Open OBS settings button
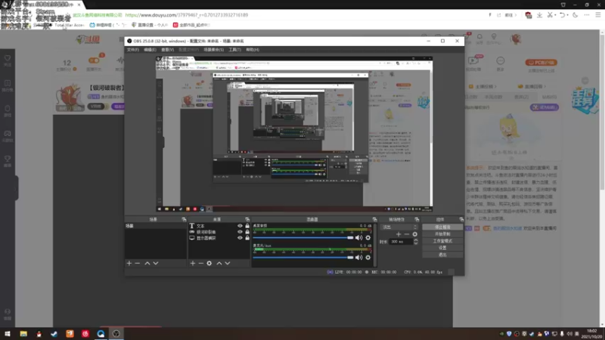This screenshot has height=340, width=605. (x=442, y=248)
